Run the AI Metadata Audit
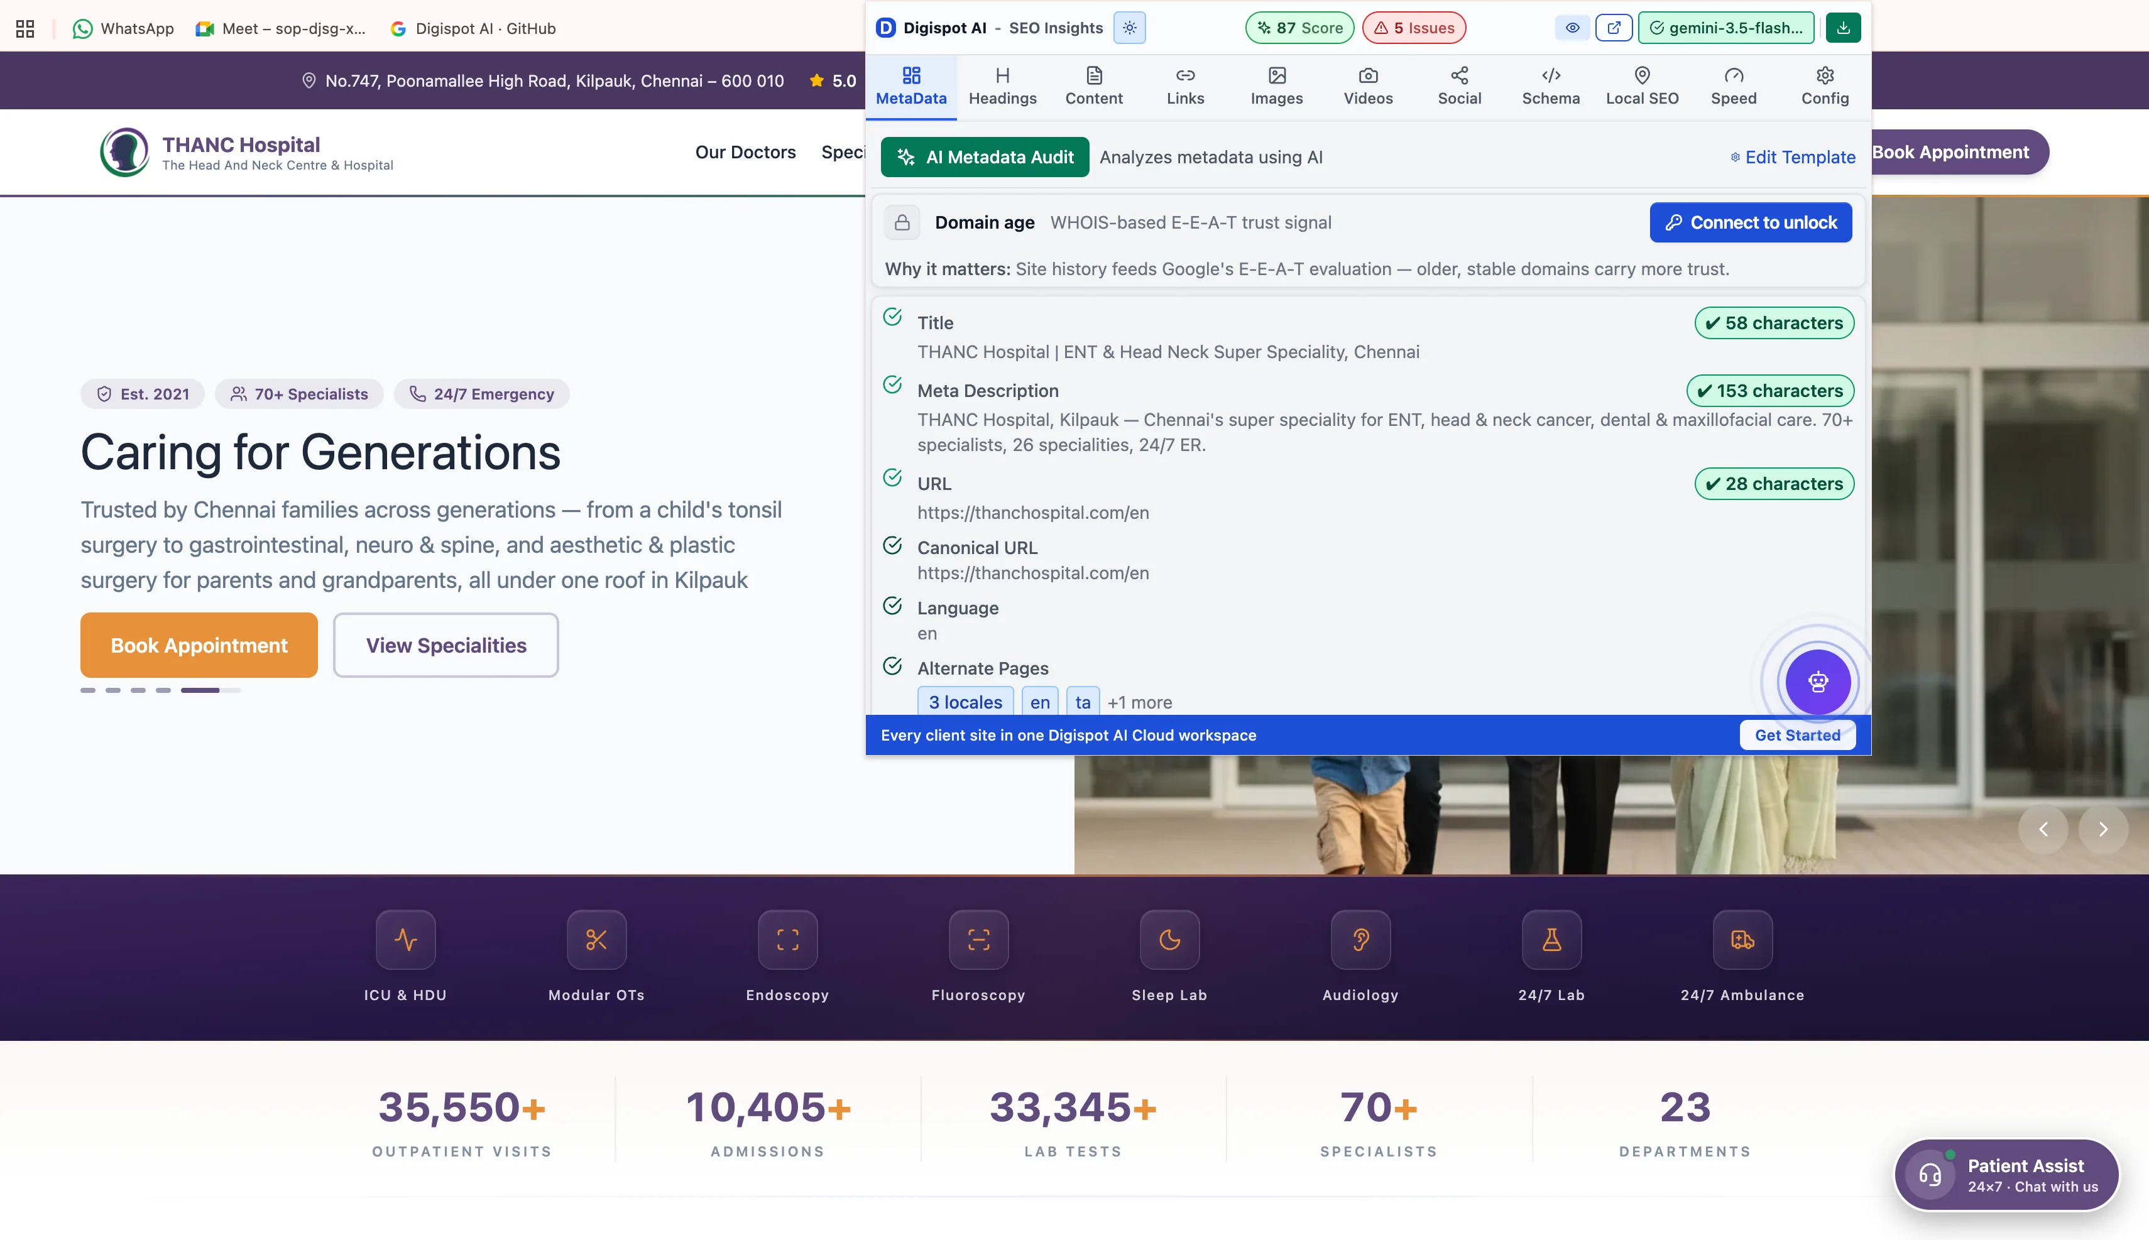 pos(985,158)
